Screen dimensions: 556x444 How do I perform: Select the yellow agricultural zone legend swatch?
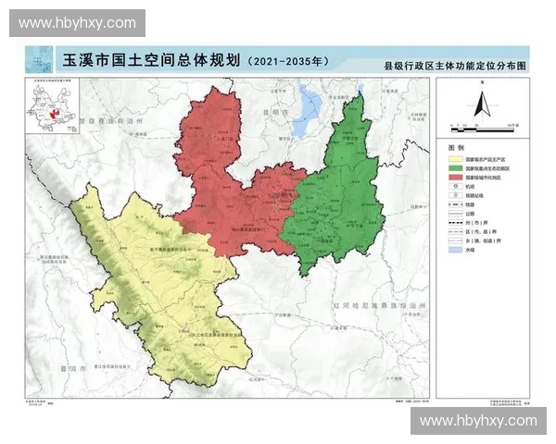(454, 157)
